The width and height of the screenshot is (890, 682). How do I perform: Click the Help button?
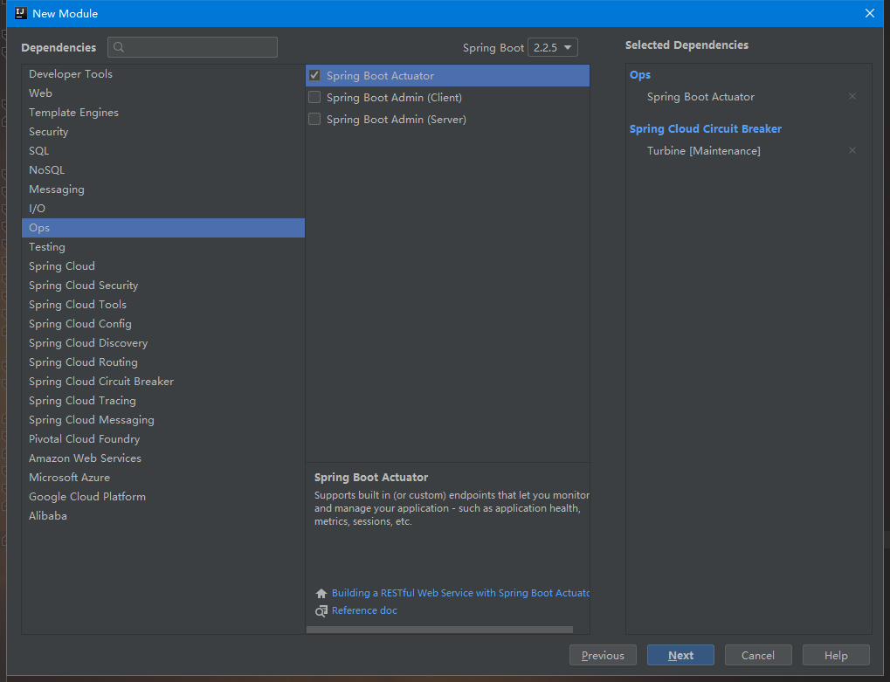coord(836,655)
